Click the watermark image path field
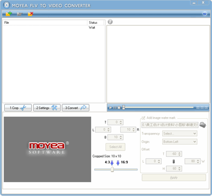Viewport: 212px width, 196px height. pos(170,125)
